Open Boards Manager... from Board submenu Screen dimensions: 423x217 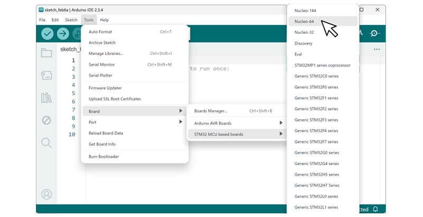236,111
